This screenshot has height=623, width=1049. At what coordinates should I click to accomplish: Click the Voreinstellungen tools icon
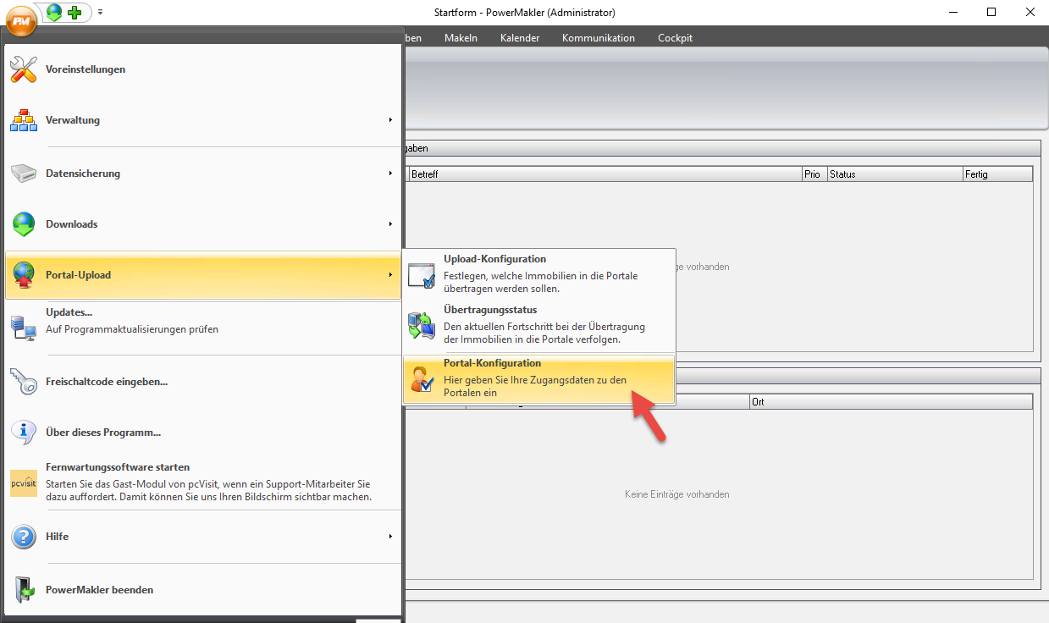click(x=24, y=69)
